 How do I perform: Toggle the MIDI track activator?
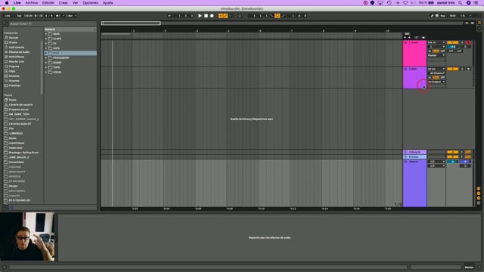coord(452,69)
